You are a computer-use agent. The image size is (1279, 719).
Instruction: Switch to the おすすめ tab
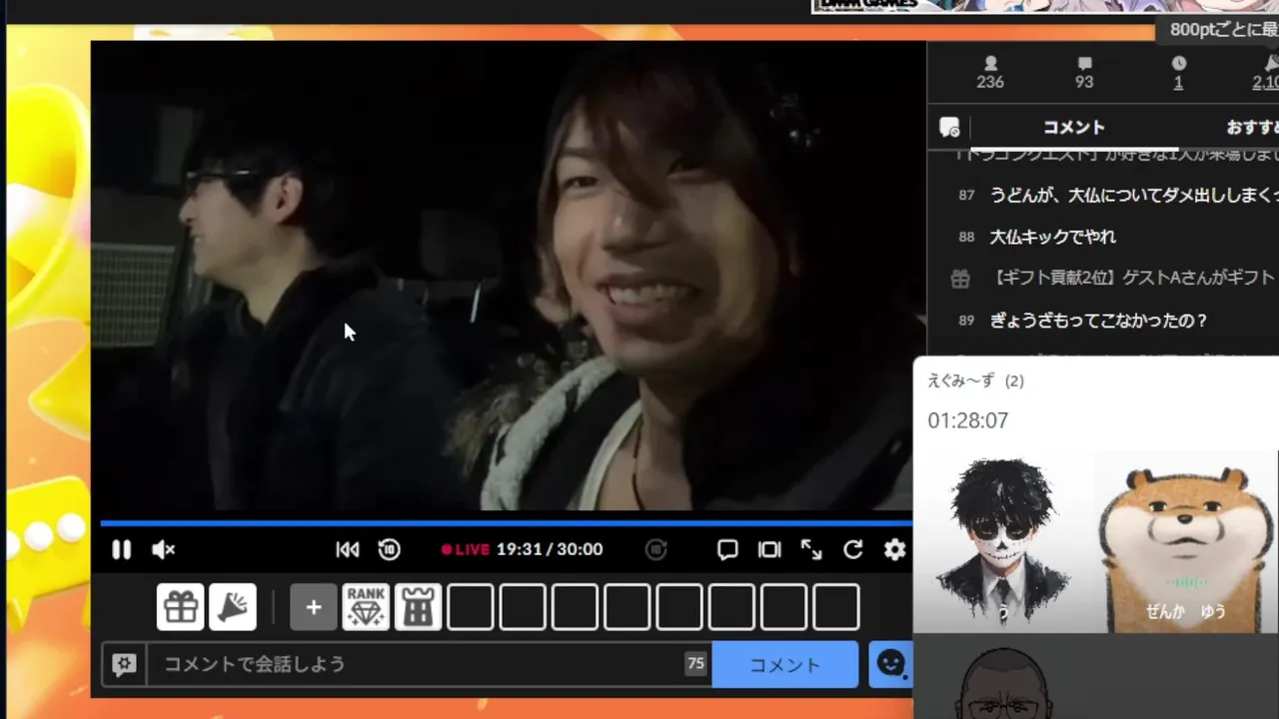tap(1253, 128)
